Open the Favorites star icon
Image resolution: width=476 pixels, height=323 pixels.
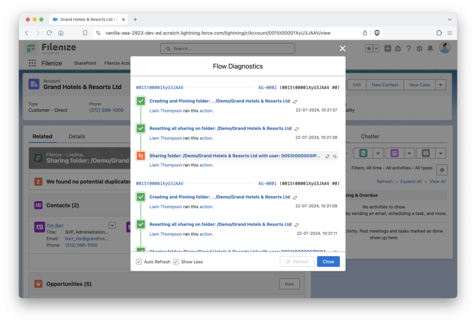pos(369,48)
